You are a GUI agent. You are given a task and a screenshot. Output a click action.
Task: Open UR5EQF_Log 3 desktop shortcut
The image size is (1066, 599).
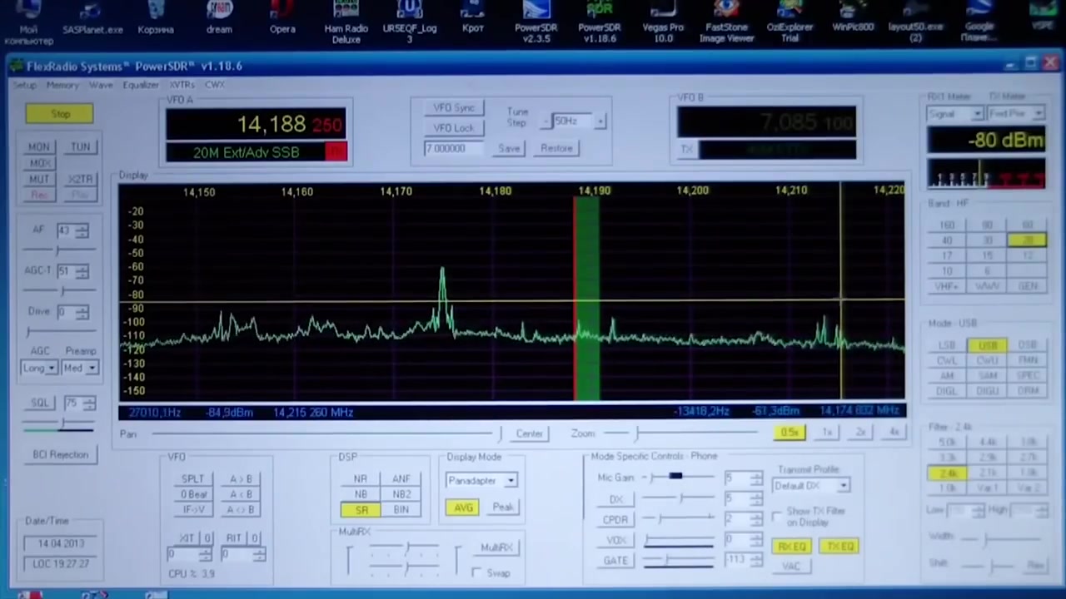410,22
